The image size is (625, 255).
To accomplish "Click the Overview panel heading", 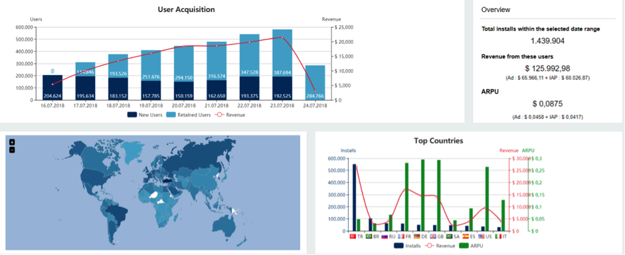I will tap(496, 9).
